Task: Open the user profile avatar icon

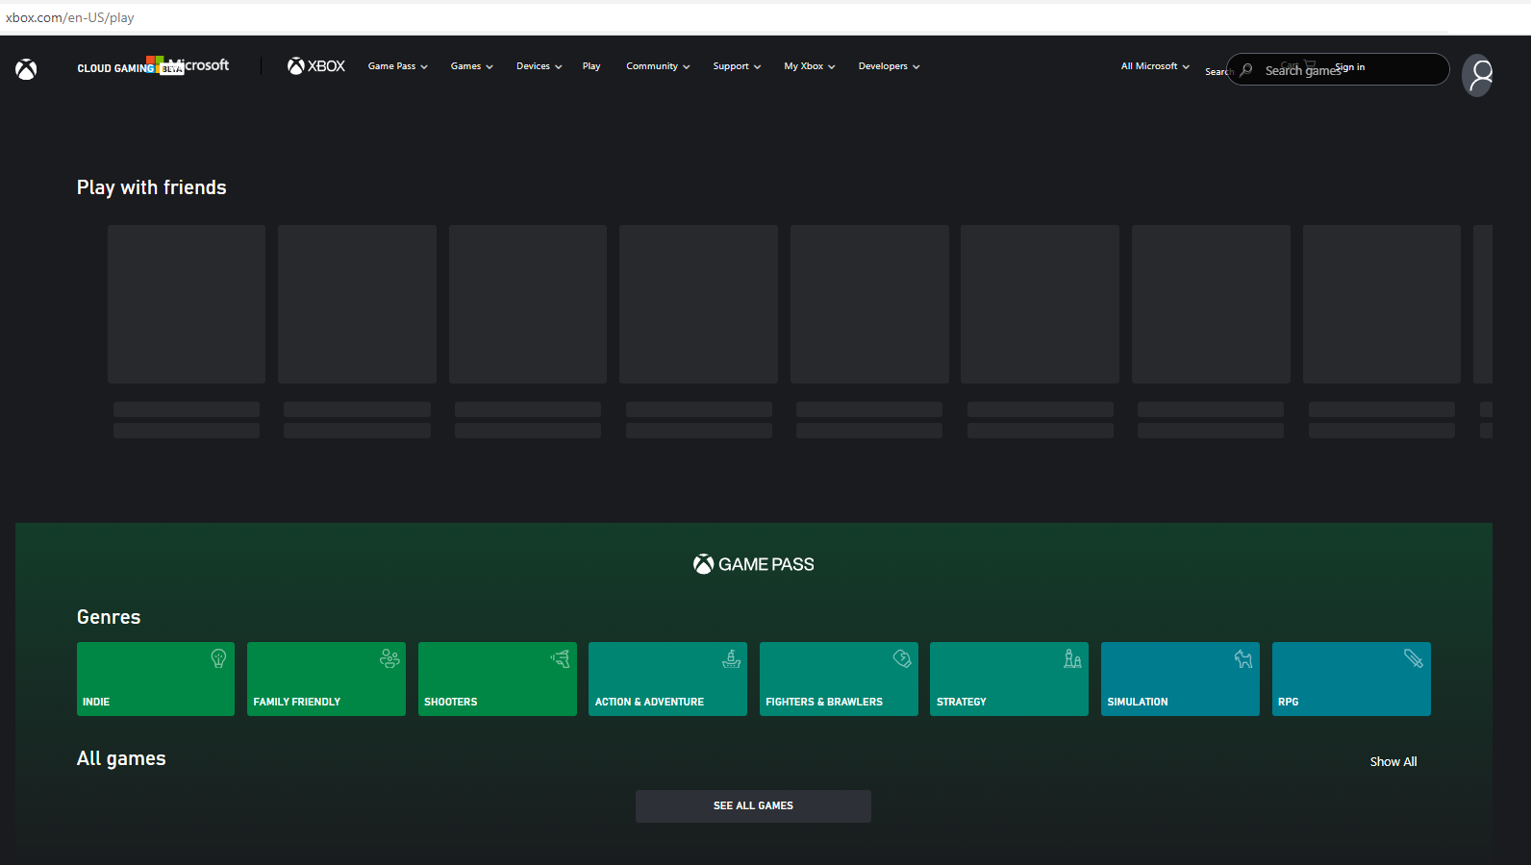Action: pos(1477,75)
